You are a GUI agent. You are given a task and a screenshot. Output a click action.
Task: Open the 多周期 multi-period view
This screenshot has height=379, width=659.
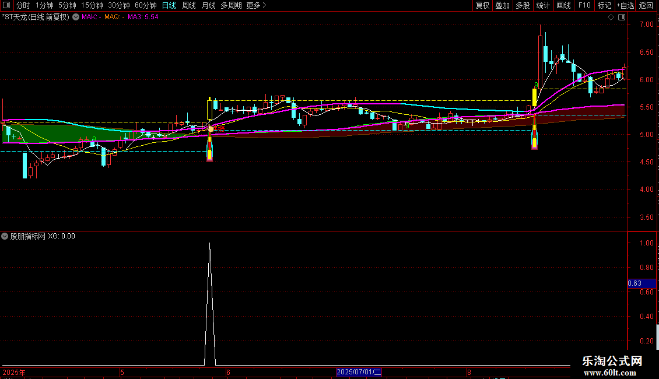coord(231,5)
